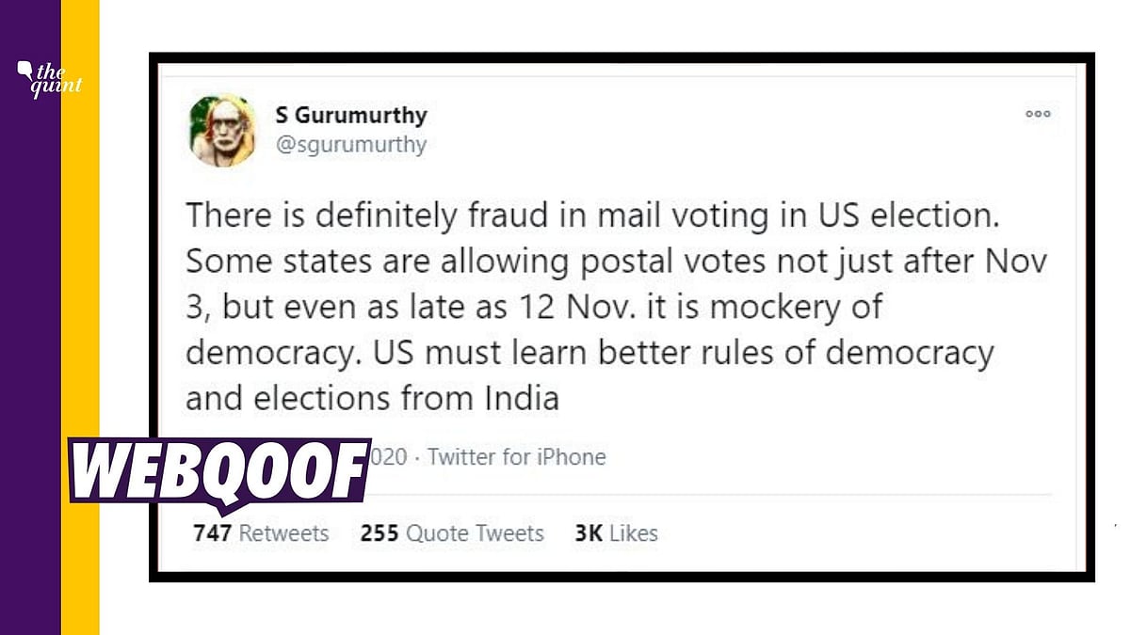1130x635 pixels.
Task: View the 747 Retweets list
Action: click(x=261, y=533)
